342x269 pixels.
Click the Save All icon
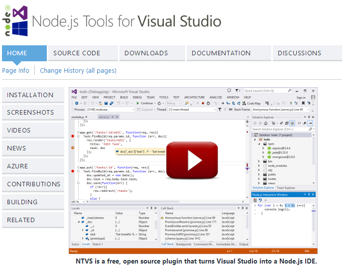pyautogui.click(x=112, y=103)
